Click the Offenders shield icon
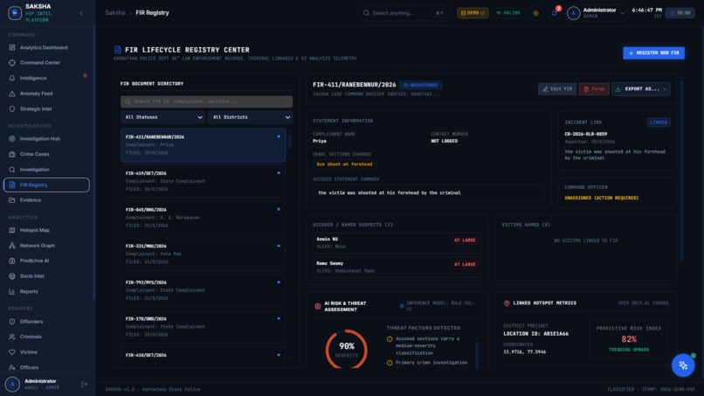 (12, 322)
